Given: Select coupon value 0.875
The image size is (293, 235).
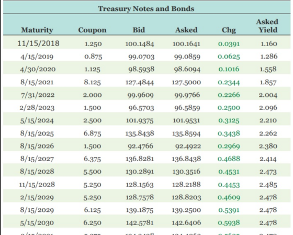Looking at the screenshot, I should click(x=93, y=57).
